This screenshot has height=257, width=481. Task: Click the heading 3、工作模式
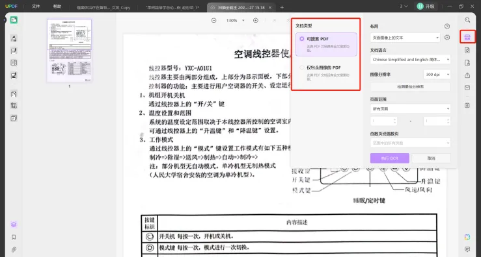coord(156,140)
